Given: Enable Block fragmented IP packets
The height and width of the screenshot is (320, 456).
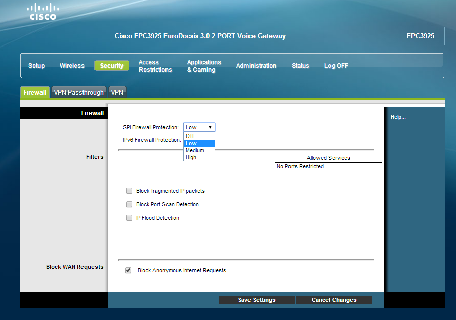Looking at the screenshot, I should (129, 191).
